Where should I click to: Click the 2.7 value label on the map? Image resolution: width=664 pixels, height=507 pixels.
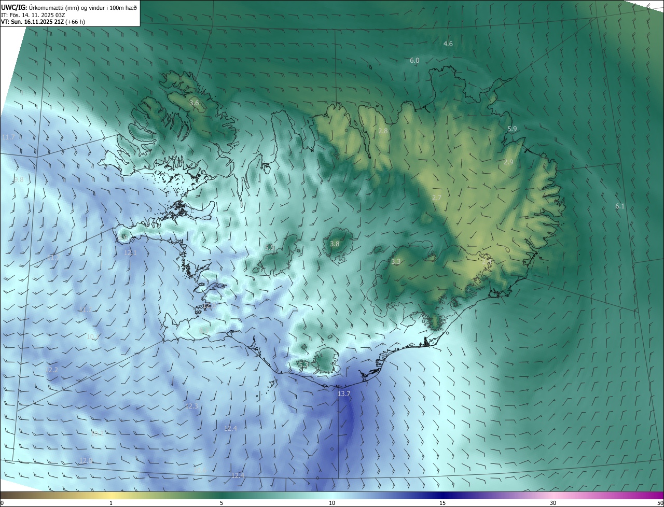437,198
